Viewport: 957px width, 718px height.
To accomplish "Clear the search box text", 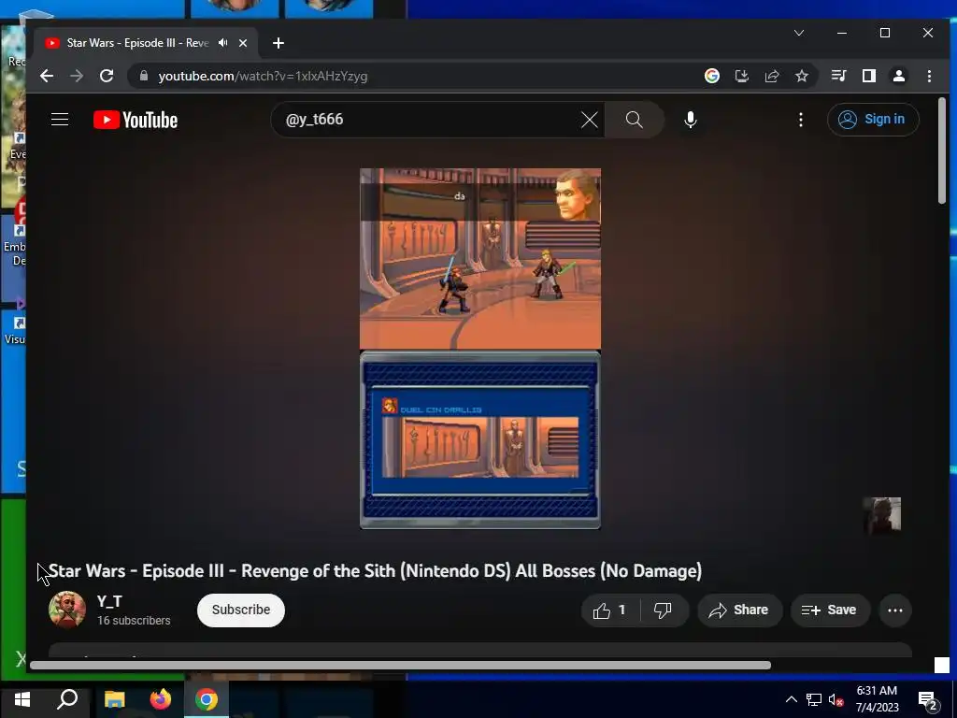I will 589,120.
